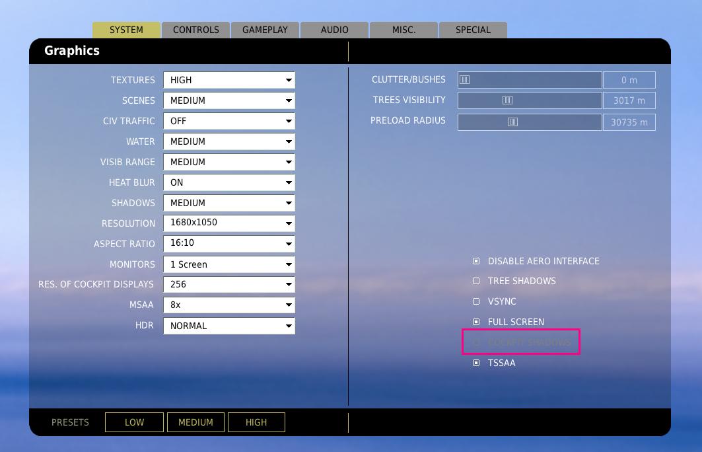Open the HDR dropdown set to NORMAL
This screenshot has height=452, width=702.
[x=229, y=326]
